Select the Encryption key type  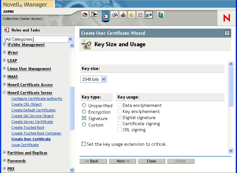tap(84, 112)
